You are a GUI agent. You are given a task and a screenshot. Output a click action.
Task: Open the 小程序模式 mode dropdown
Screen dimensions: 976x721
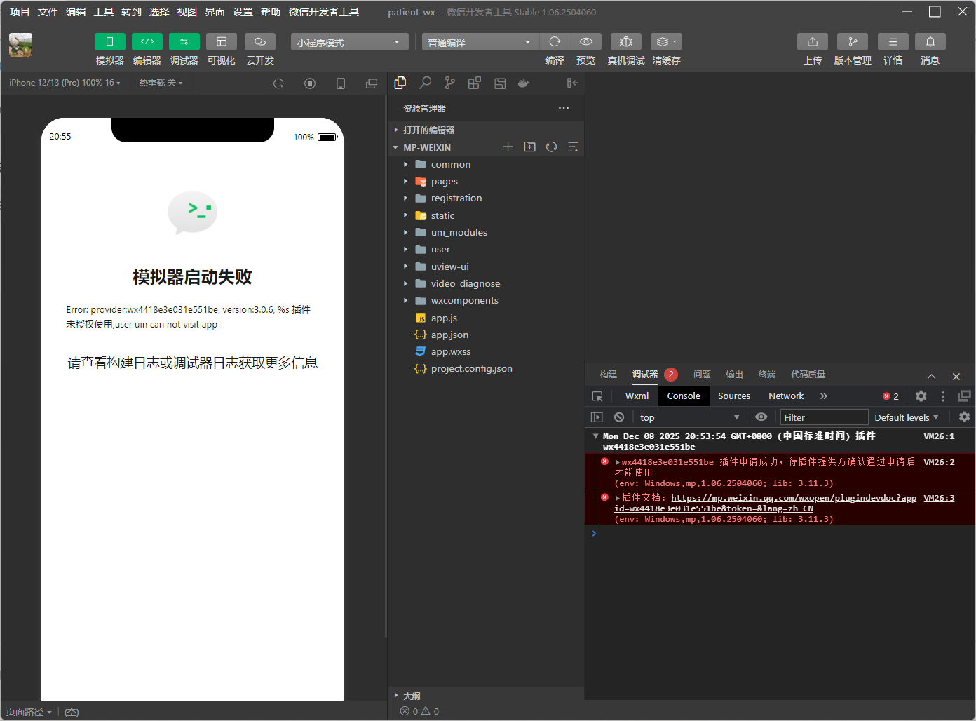click(348, 41)
